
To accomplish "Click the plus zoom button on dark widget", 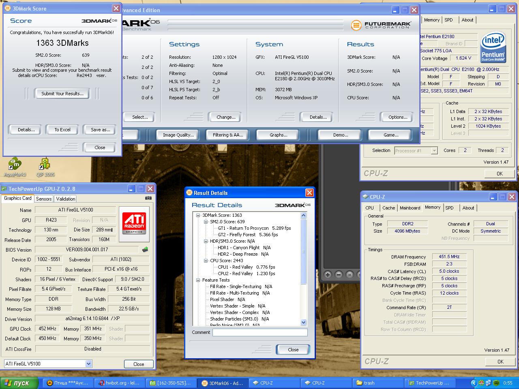I will click(x=328, y=275).
